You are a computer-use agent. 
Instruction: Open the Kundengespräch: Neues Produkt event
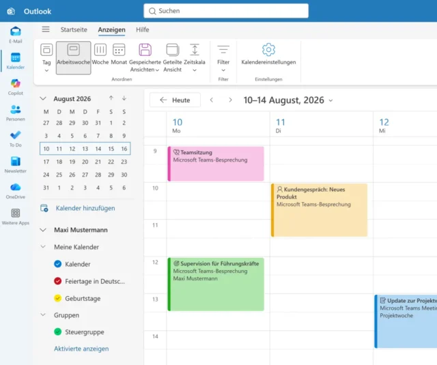coord(319,210)
